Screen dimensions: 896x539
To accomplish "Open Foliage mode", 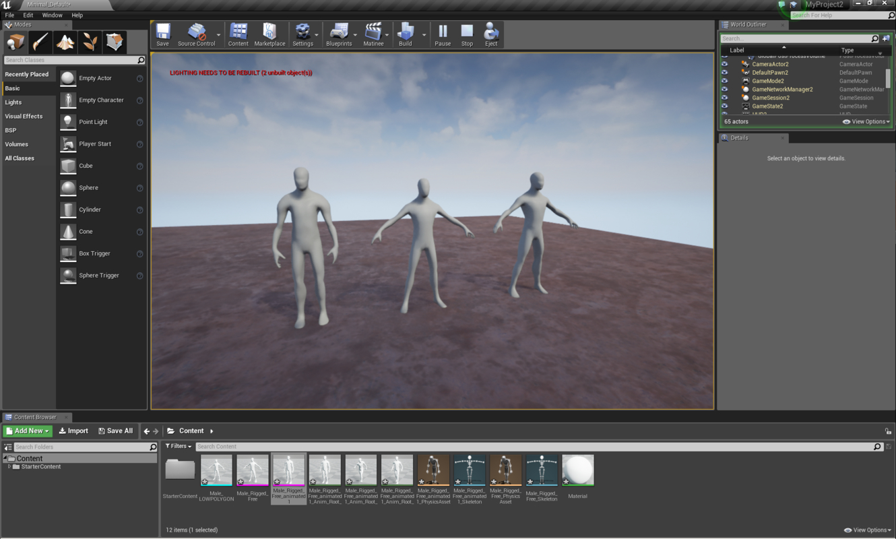I will pyautogui.click(x=89, y=42).
